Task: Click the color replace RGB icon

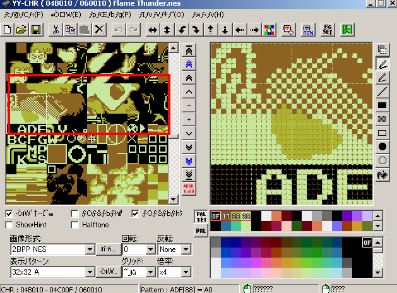Action: [x=269, y=30]
